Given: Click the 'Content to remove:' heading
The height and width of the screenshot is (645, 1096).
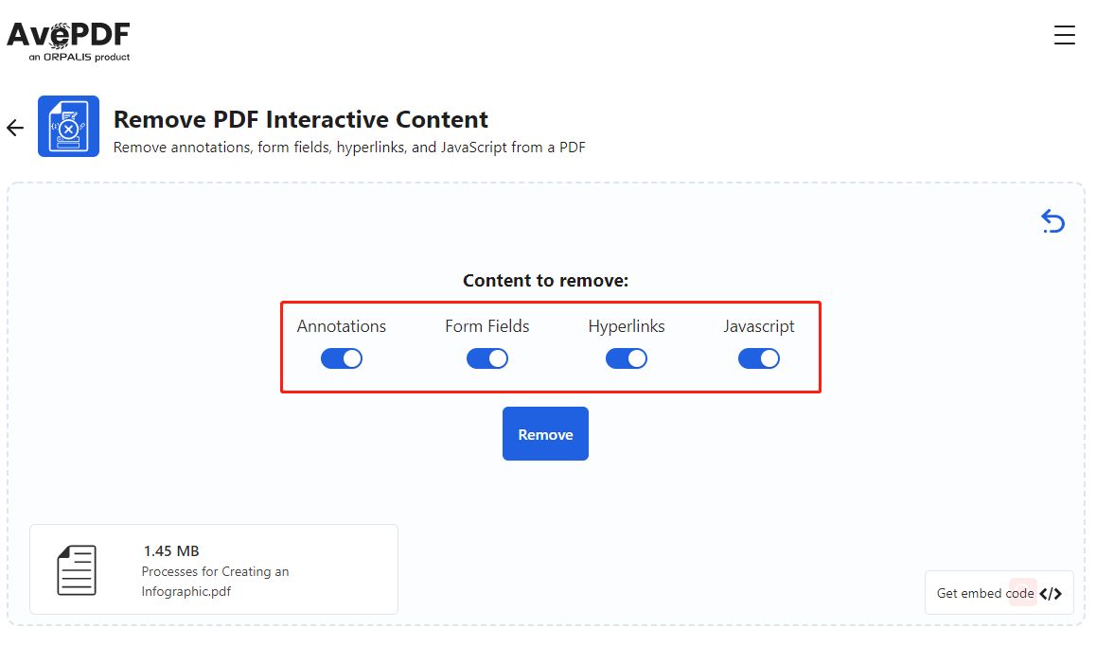Looking at the screenshot, I should (x=547, y=280).
